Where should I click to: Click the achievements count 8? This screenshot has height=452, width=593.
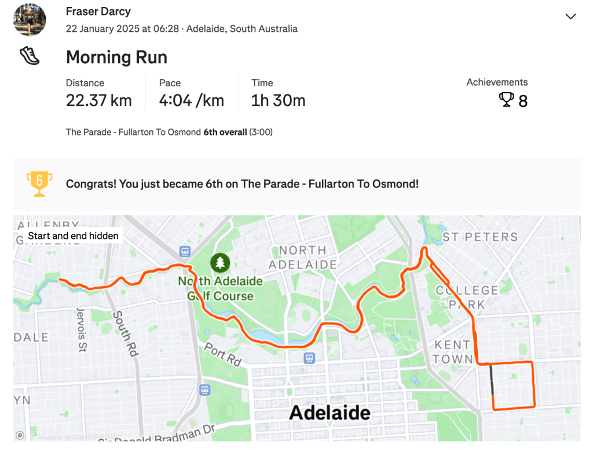pyautogui.click(x=523, y=101)
